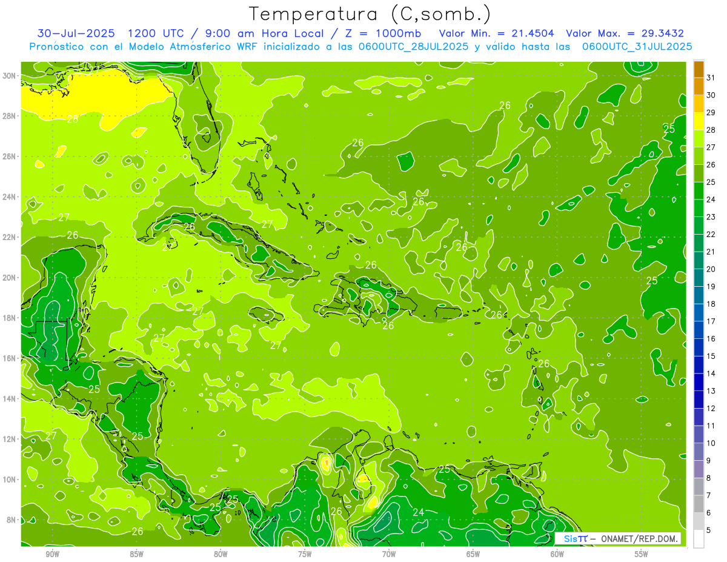This screenshot has width=727, height=562.
Task: Click the 10N latitude axis label
Action: pos(10,480)
